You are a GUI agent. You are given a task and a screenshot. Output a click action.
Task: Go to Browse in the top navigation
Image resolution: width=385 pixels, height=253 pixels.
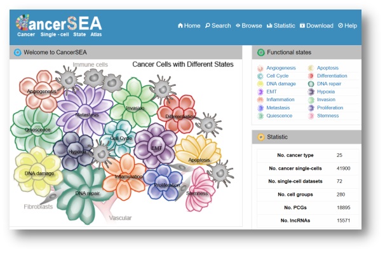249,25
